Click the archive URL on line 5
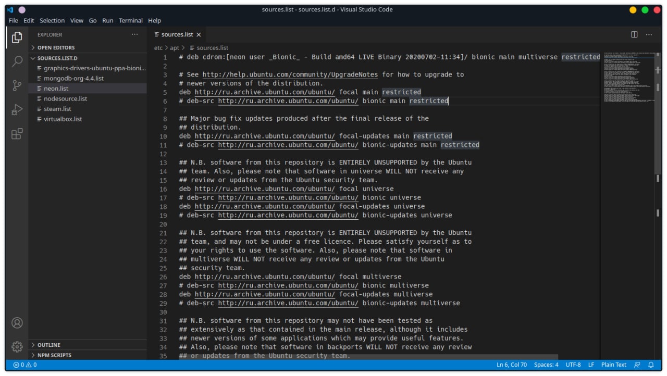Viewport: 667px width, 376px height. (265, 92)
